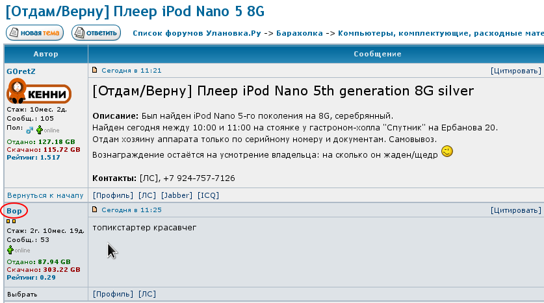
Task: Open the 'Сегодня в 11:21' post timestamp link
Action: pos(131,71)
